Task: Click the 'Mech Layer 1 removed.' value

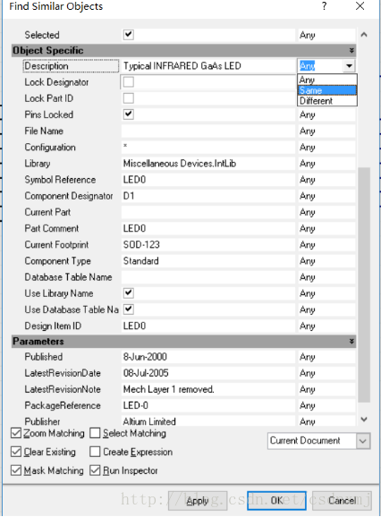Action: pos(169,389)
